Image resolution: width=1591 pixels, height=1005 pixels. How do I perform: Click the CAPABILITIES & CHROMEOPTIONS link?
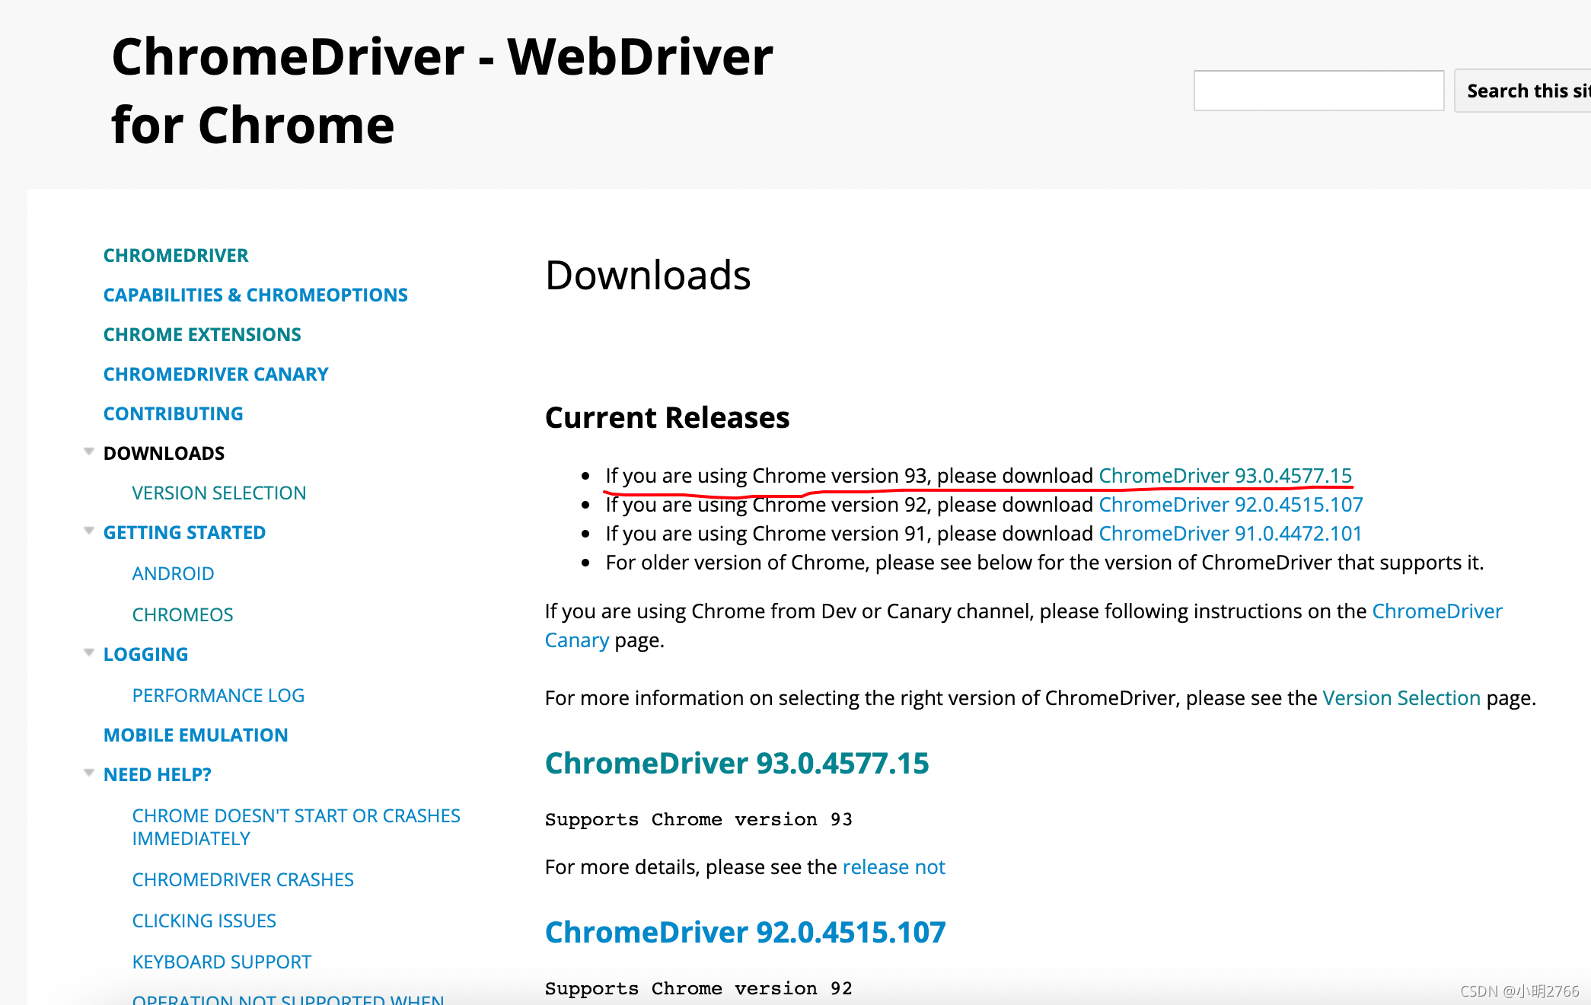coord(254,294)
